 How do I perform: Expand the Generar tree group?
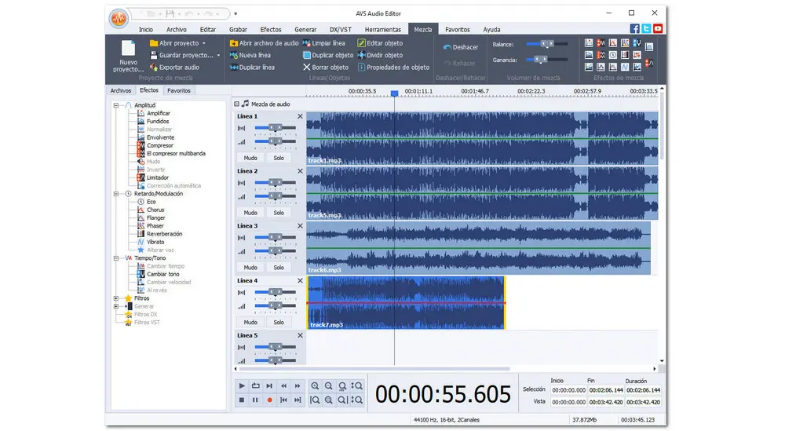(x=116, y=306)
